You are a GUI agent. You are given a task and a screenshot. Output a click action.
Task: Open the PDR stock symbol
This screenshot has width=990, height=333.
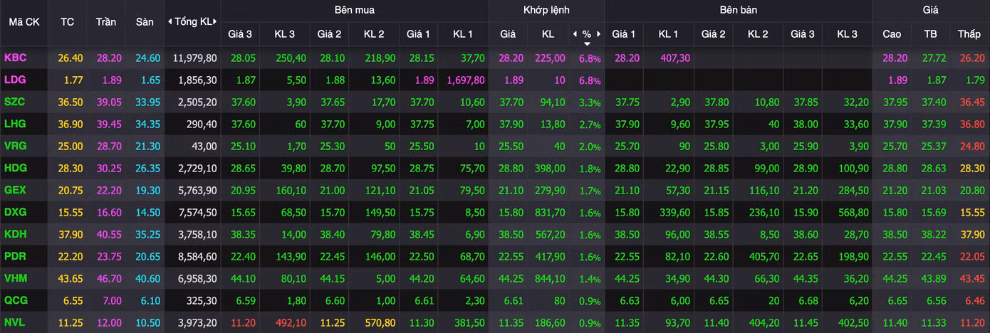(15, 256)
